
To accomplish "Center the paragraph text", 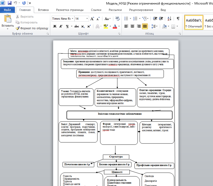I will [132, 26].
